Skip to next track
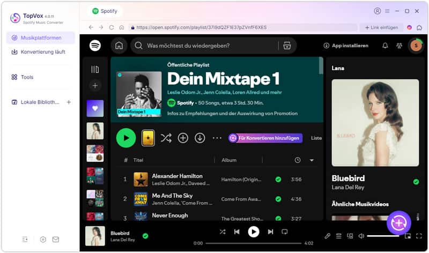This screenshot has height=253, width=429. tap(270, 232)
